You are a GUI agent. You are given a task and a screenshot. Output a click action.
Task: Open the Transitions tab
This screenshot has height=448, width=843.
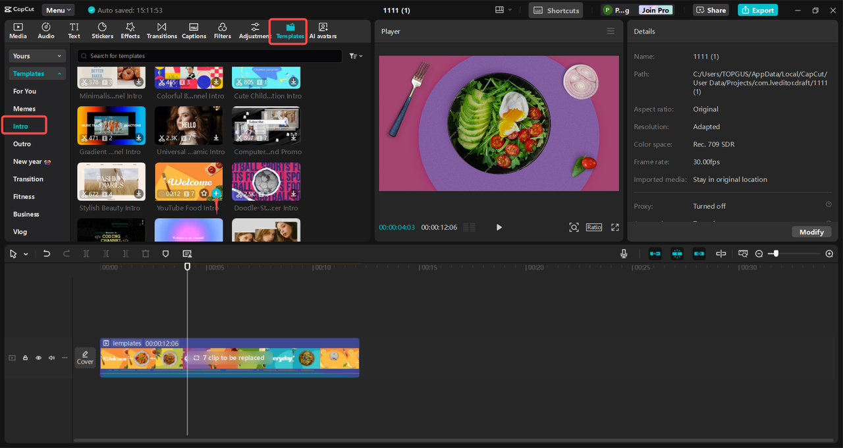click(161, 31)
